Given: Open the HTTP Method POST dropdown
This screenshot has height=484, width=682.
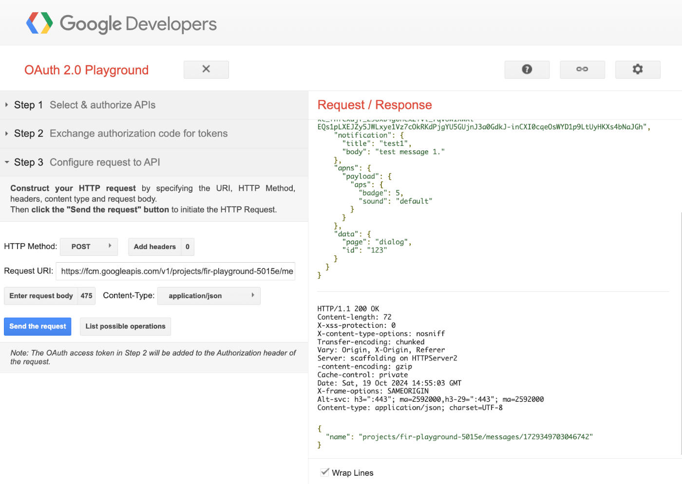Looking at the screenshot, I should click(89, 247).
